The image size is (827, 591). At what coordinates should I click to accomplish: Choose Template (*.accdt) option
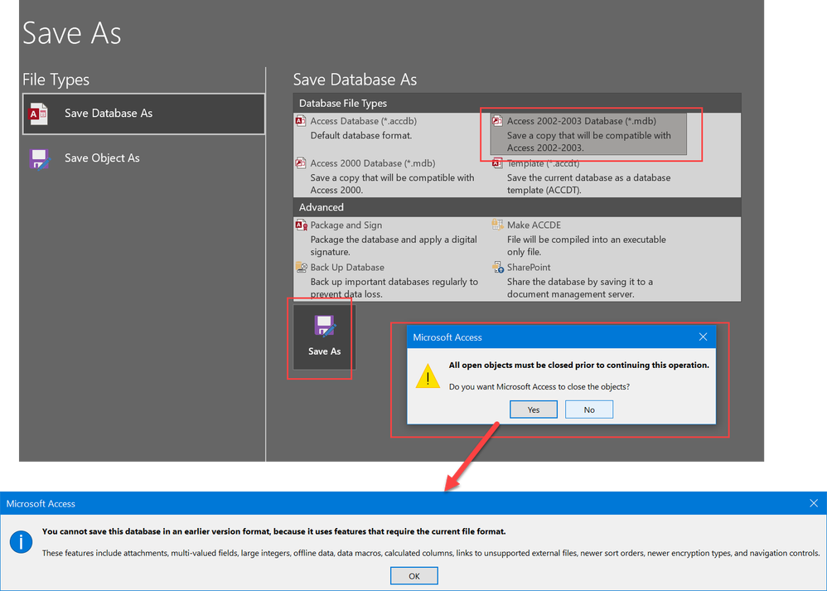[588, 177]
